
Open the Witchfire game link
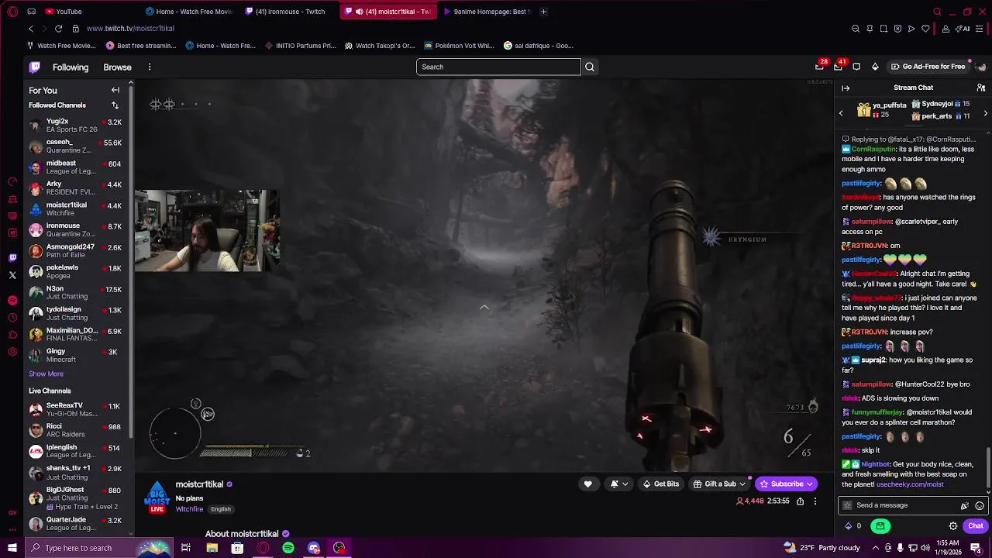click(x=189, y=509)
